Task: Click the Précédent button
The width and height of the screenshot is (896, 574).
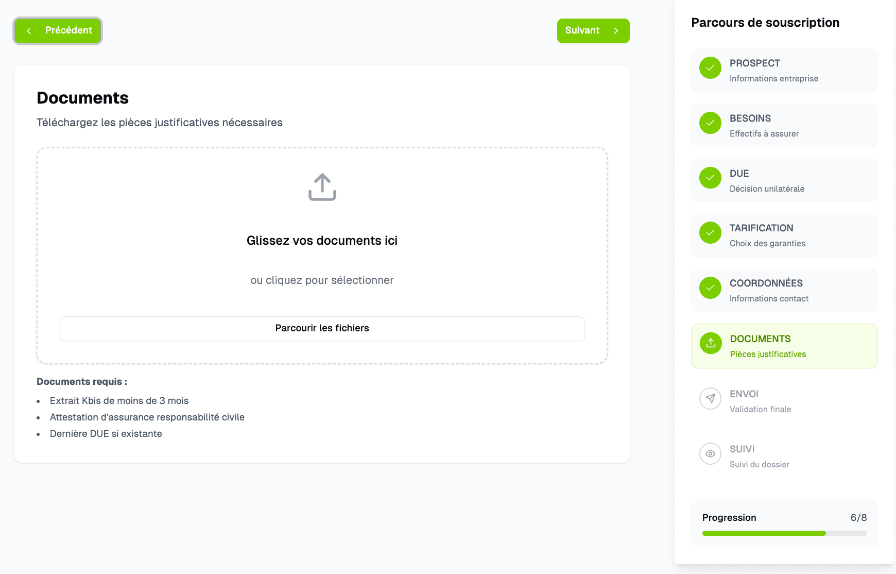Action: (57, 30)
